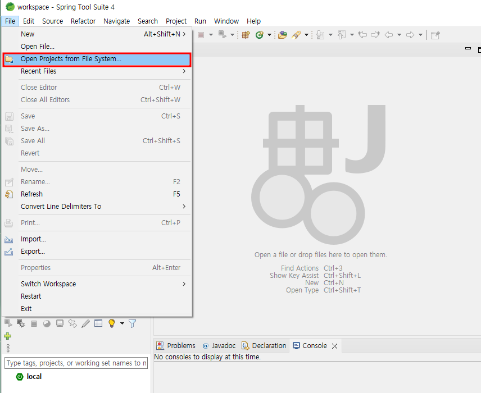Open the Refactor menu
The width and height of the screenshot is (481, 393).
83,21
